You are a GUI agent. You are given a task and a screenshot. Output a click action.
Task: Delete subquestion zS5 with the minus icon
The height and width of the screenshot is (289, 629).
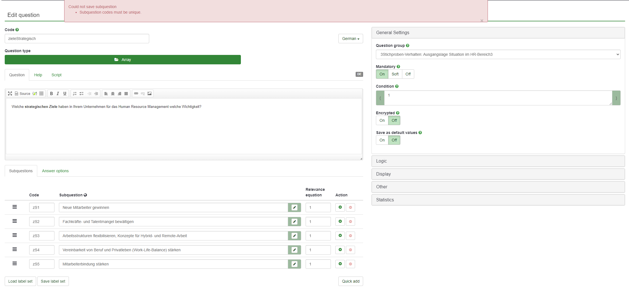point(350,264)
